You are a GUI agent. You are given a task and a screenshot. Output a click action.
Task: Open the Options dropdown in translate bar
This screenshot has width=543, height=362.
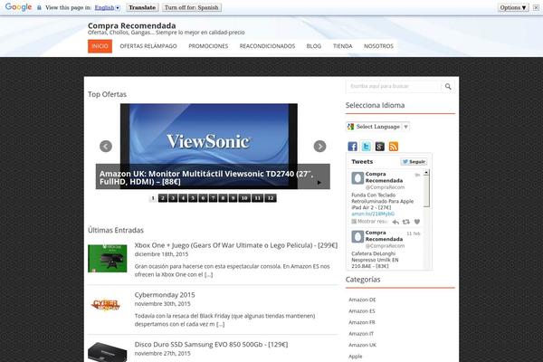513,7
